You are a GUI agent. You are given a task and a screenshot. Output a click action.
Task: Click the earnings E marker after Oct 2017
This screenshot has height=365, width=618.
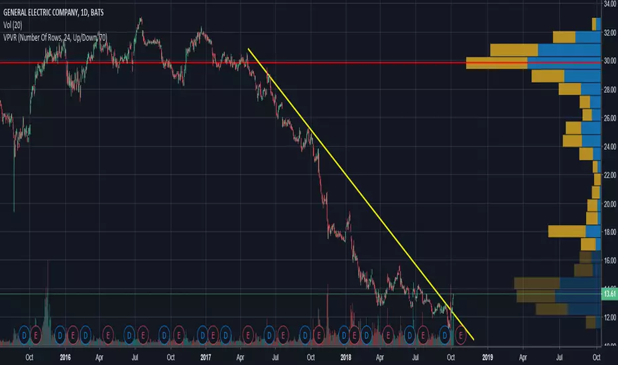(x=318, y=336)
